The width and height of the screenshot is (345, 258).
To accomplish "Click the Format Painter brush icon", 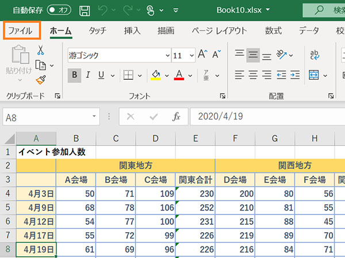I will click(40, 80).
